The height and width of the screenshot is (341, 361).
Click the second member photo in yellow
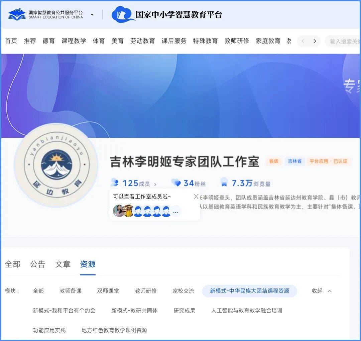[x=128, y=211]
